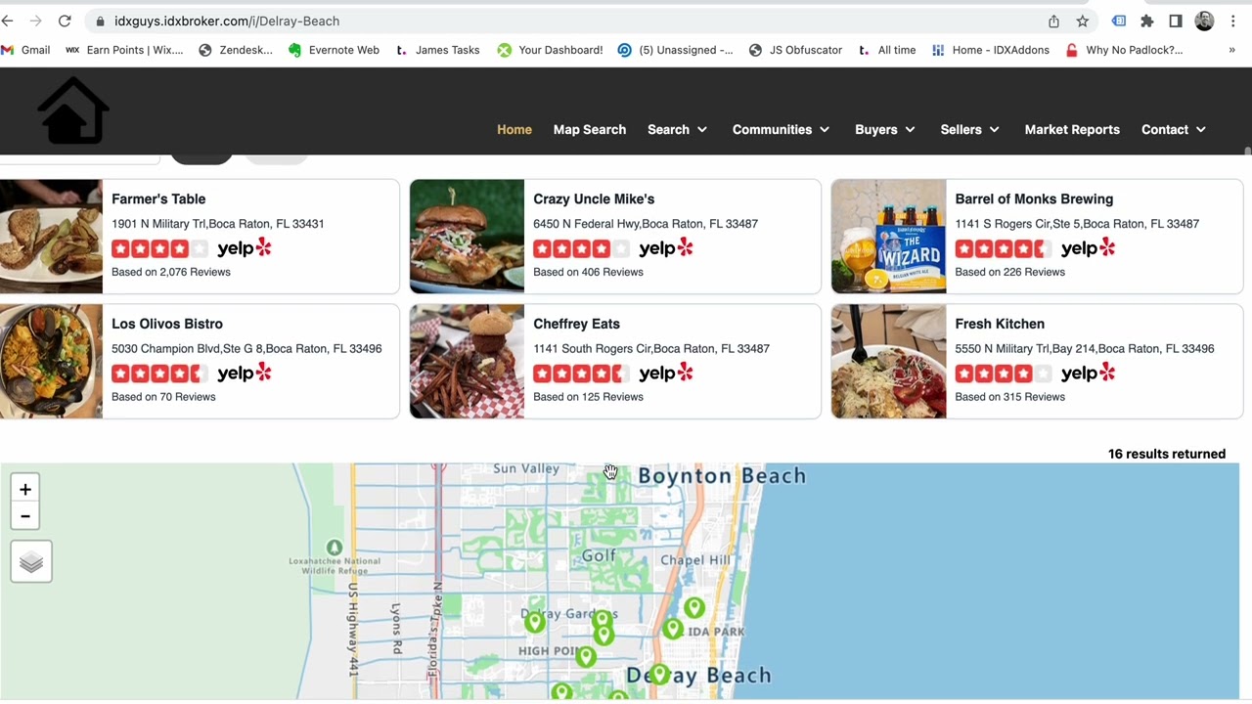Open the Barrel of Monks Brewing title
The image size is (1252, 704).
click(1034, 198)
